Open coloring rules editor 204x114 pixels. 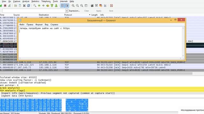pos(101,6)
